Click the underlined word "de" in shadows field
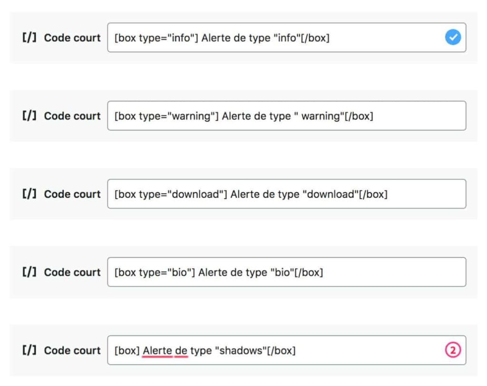The width and height of the screenshot is (487, 386). (x=181, y=351)
